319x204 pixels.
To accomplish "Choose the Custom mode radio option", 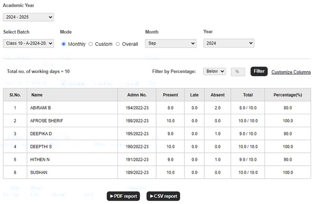I will tap(91, 44).
